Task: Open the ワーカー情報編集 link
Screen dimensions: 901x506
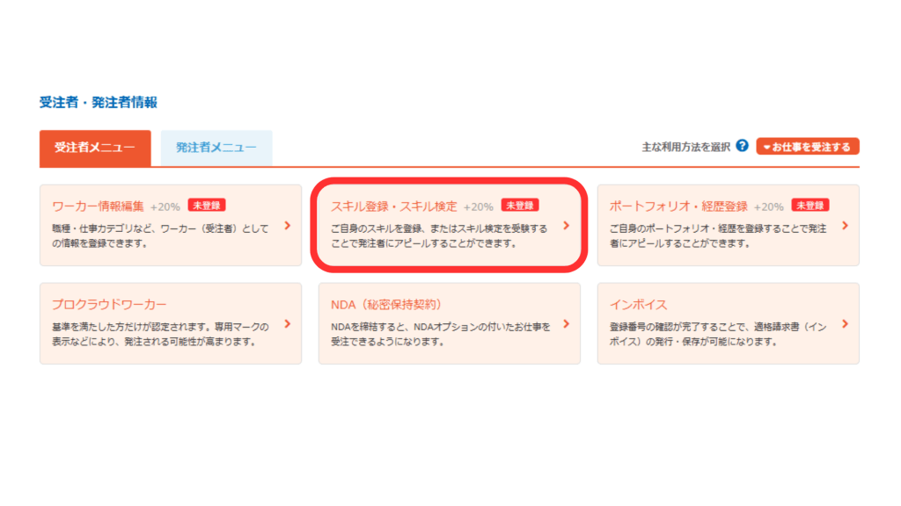Action: tap(98, 206)
